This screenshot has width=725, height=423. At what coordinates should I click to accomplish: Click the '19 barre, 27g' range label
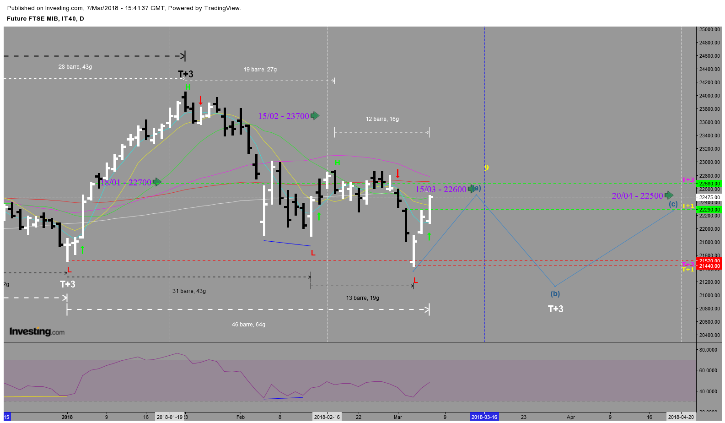pyautogui.click(x=260, y=70)
